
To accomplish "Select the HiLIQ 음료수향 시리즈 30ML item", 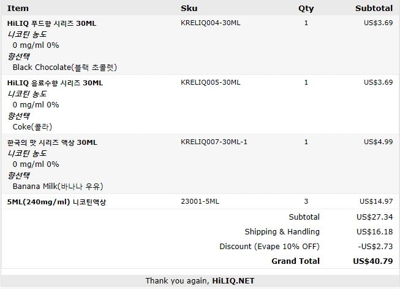I will coord(55,83).
